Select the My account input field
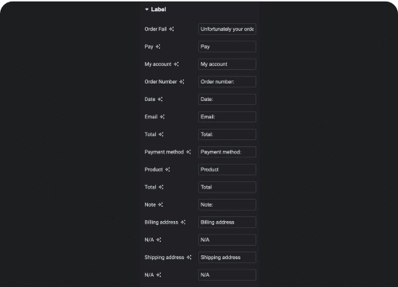Image resolution: width=398 pixels, height=287 pixels. coord(227,64)
